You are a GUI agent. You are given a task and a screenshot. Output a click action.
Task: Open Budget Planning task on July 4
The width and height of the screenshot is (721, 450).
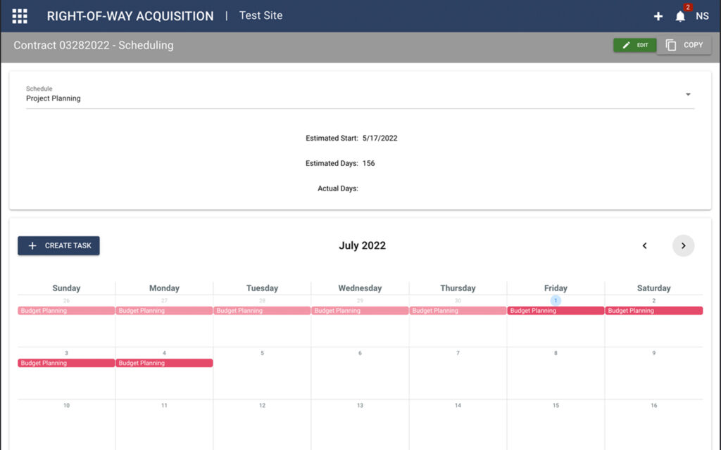(x=164, y=364)
